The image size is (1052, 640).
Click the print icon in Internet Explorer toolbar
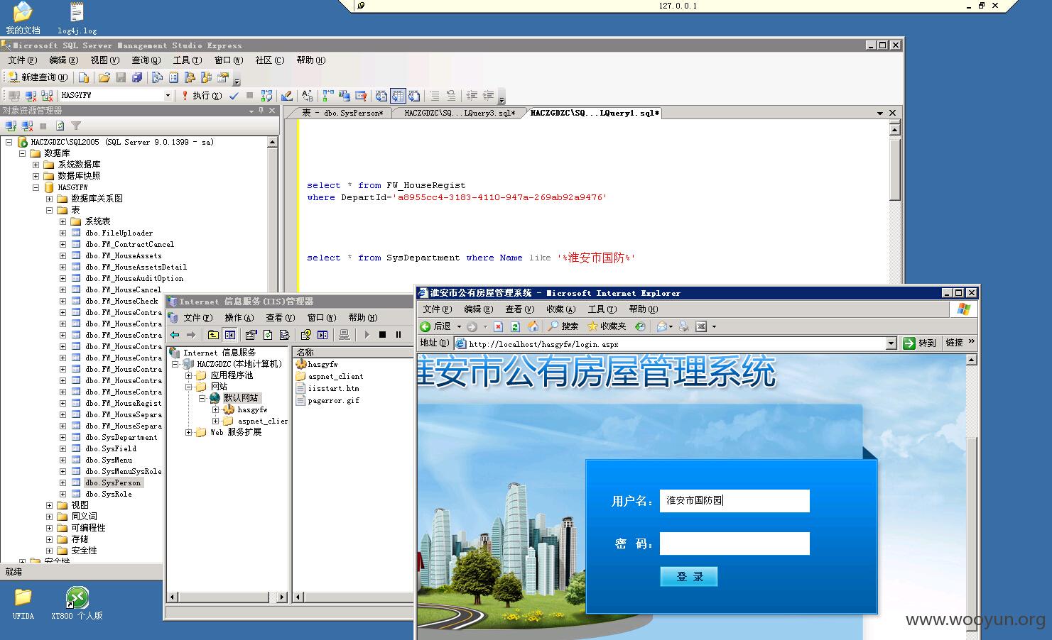[683, 326]
